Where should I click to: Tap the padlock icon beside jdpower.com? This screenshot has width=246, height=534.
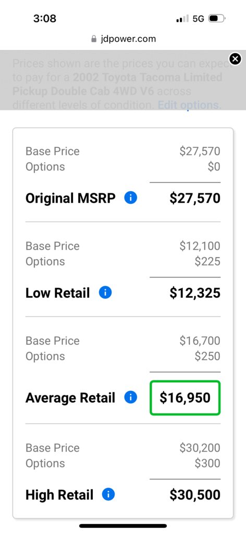pos(94,39)
